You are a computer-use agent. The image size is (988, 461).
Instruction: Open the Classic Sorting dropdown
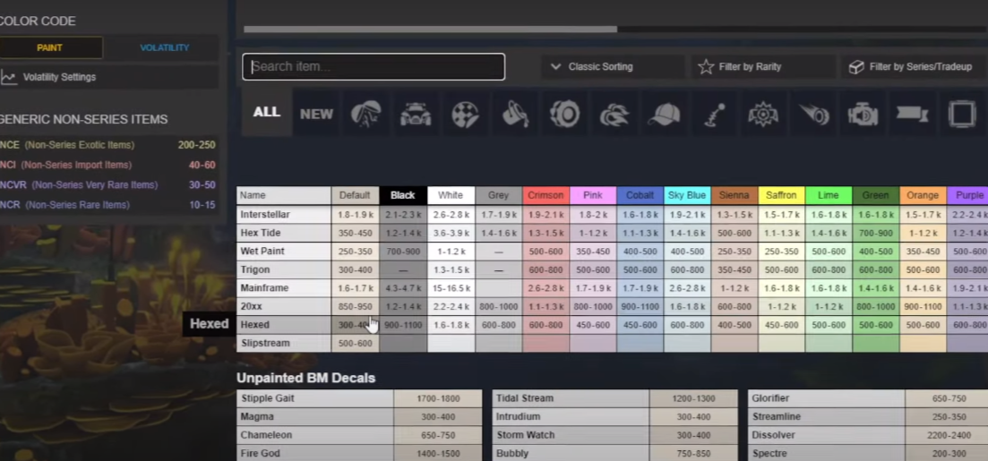613,67
